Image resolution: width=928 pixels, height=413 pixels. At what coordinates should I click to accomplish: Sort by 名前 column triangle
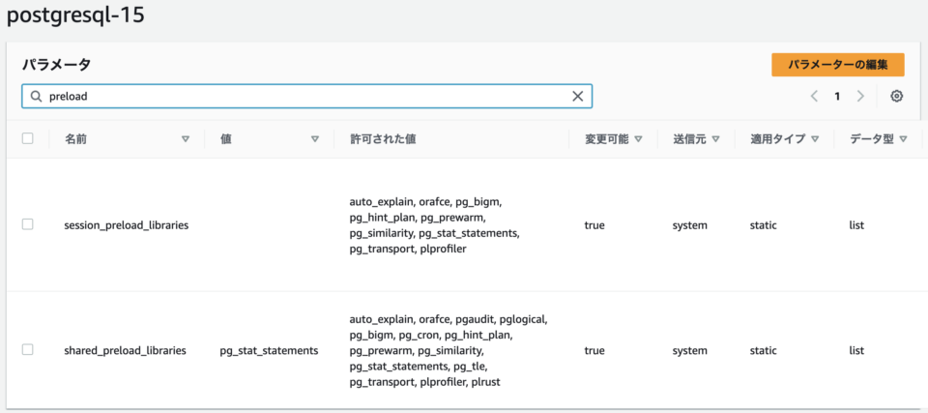pyautogui.click(x=186, y=139)
